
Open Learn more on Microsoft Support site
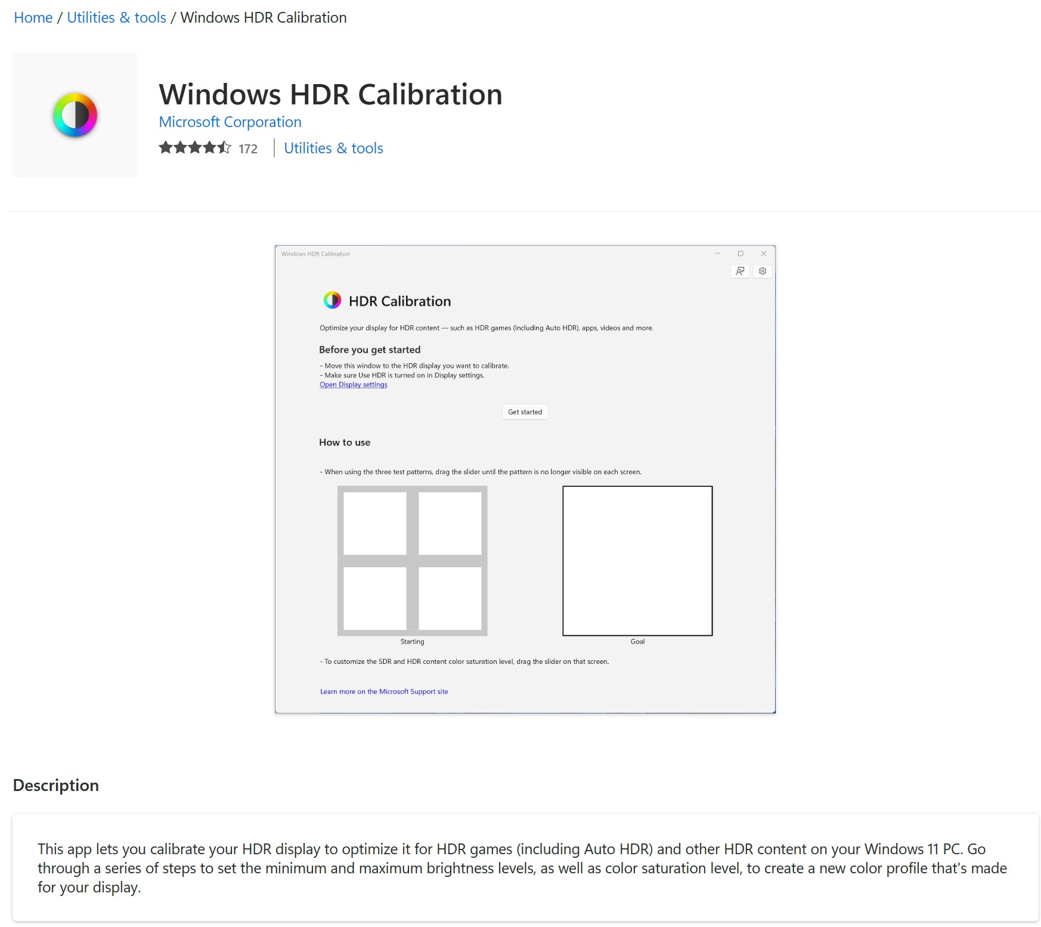(x=384, y=692)
